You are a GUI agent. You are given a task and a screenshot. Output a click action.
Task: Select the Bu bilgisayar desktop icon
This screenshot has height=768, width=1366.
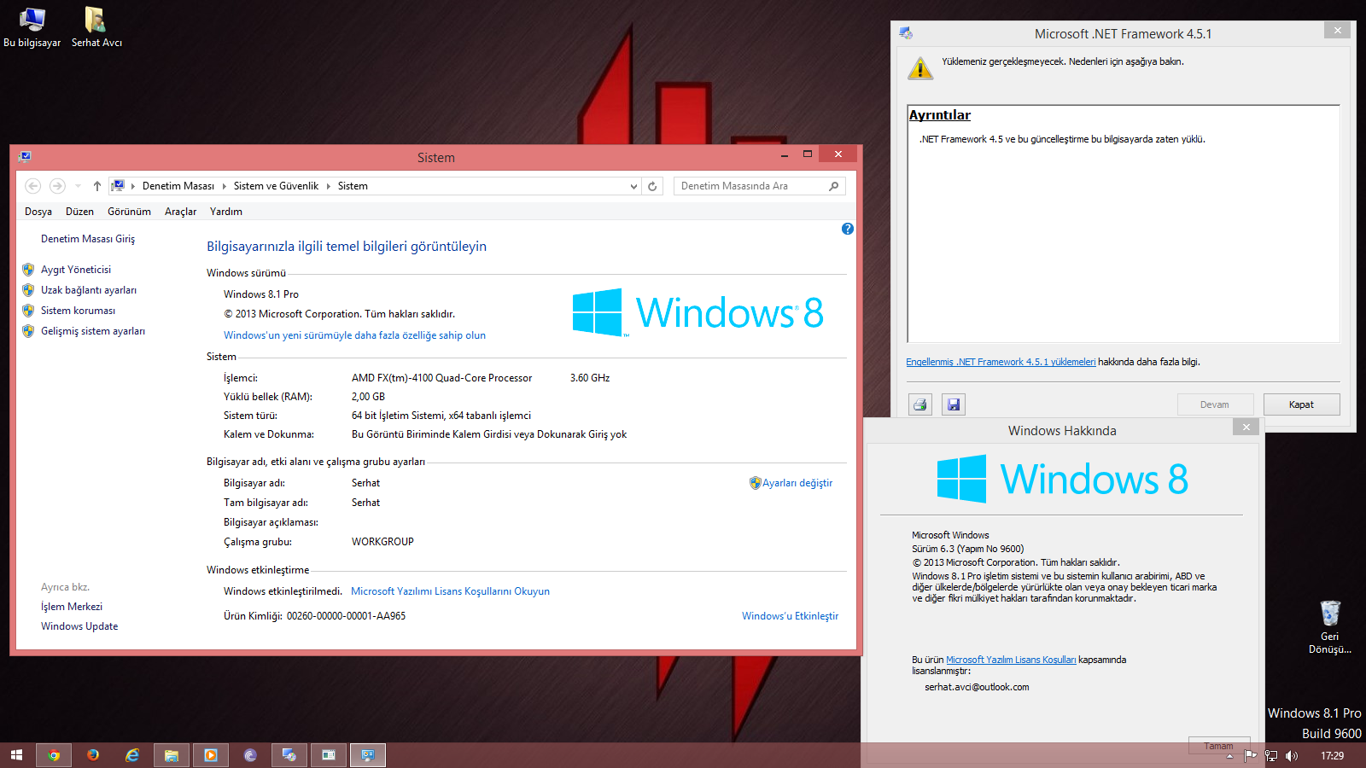(x=32, y=27)
